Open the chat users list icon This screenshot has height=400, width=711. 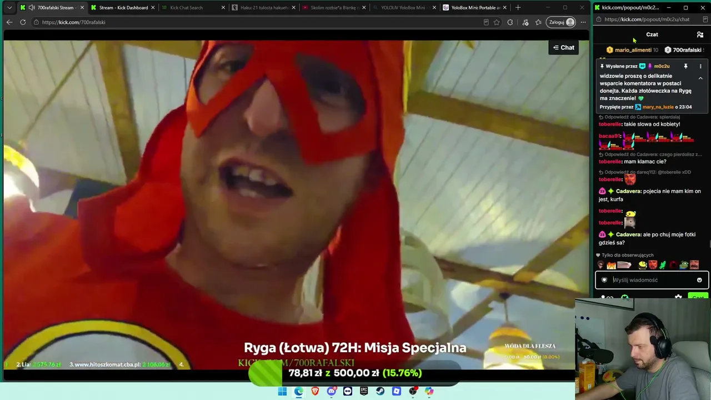click(x=700, y=34)
